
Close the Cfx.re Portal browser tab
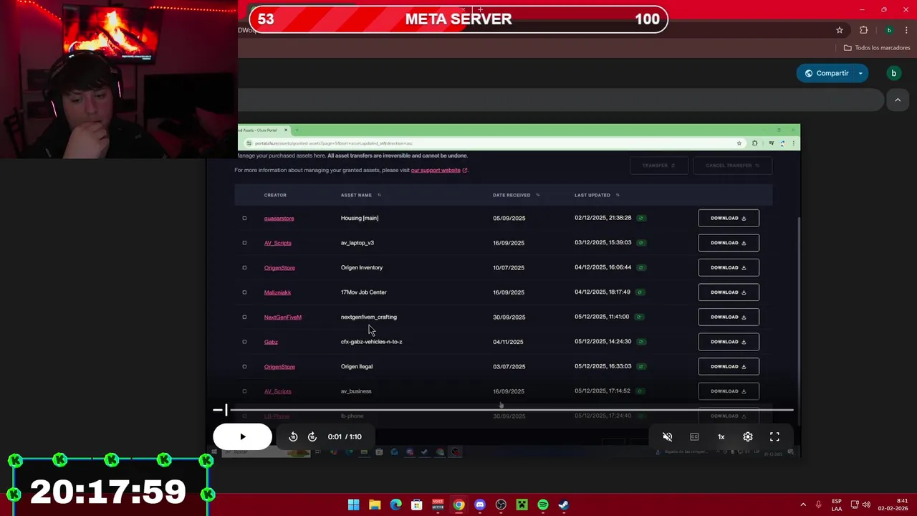tap(285, 130)
